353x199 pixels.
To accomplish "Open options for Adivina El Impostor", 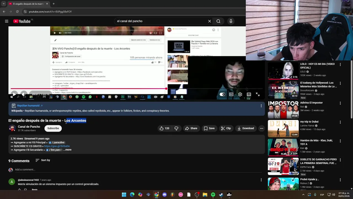I will tap(340, 103).
